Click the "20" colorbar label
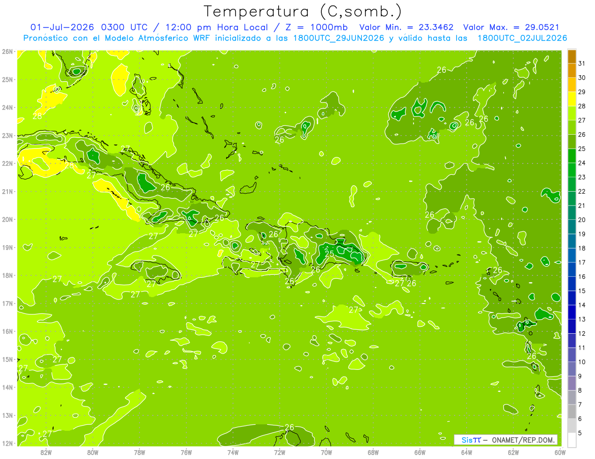Viewport: 595px width, 459px height. point(582,220)
